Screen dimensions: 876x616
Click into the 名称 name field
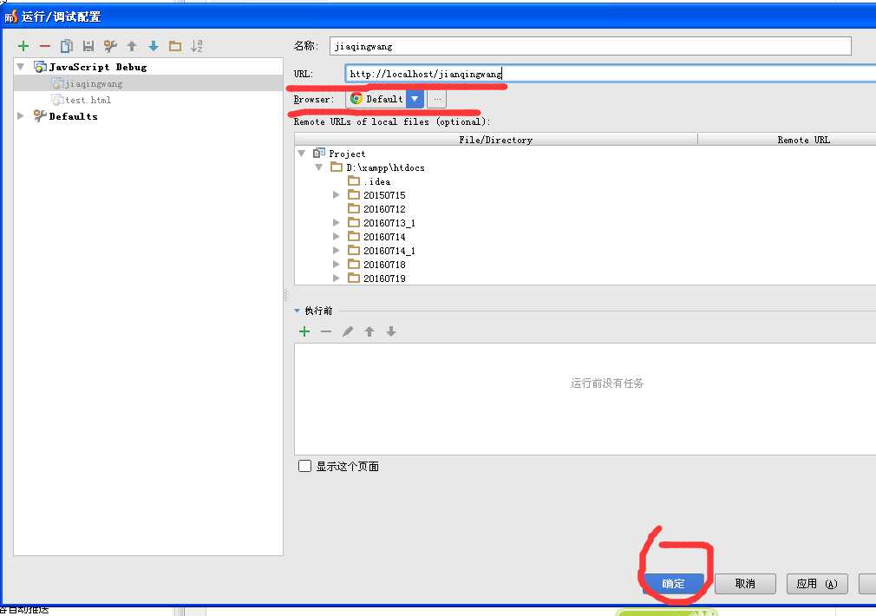591,46
